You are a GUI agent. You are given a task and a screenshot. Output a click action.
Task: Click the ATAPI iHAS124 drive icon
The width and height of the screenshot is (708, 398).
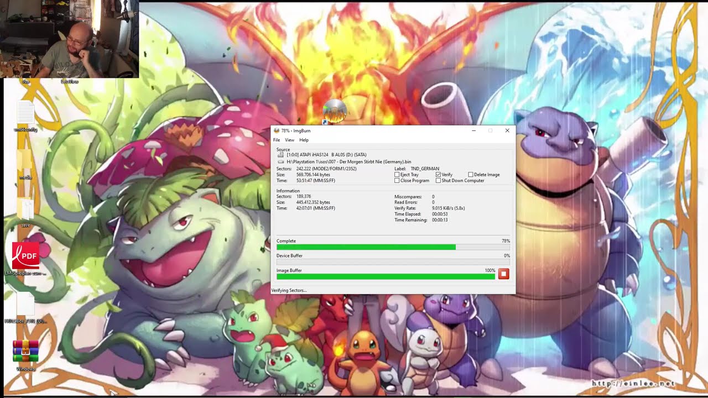click(x=281, y=155)
